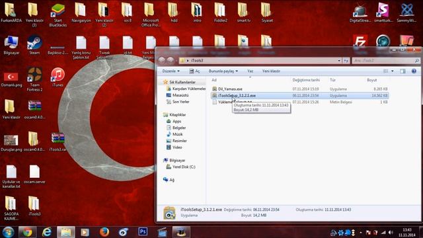
Task: Open the Müzik library
Action: click(x=174, y=134)
